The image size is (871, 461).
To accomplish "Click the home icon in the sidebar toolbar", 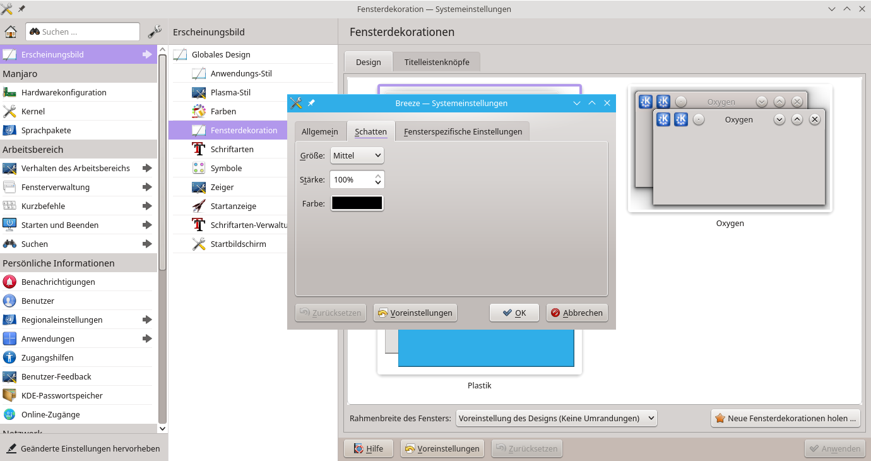I will (x=11, y=32).
